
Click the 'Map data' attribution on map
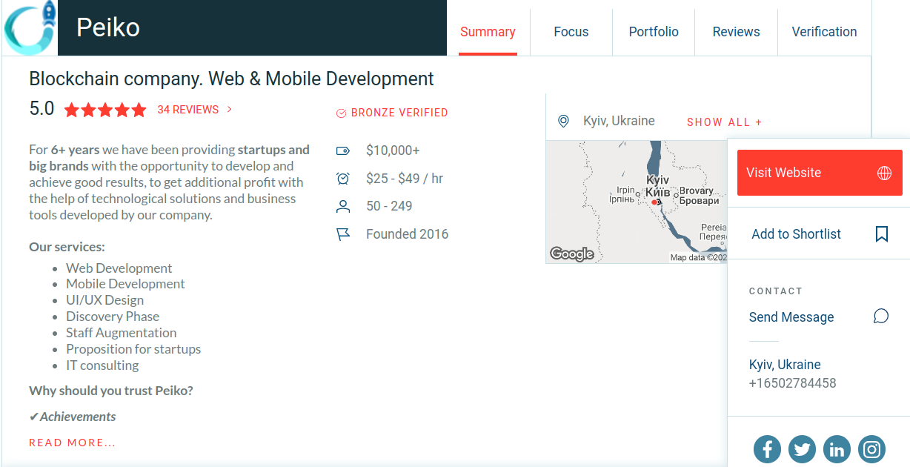click(x=699, y=258)
